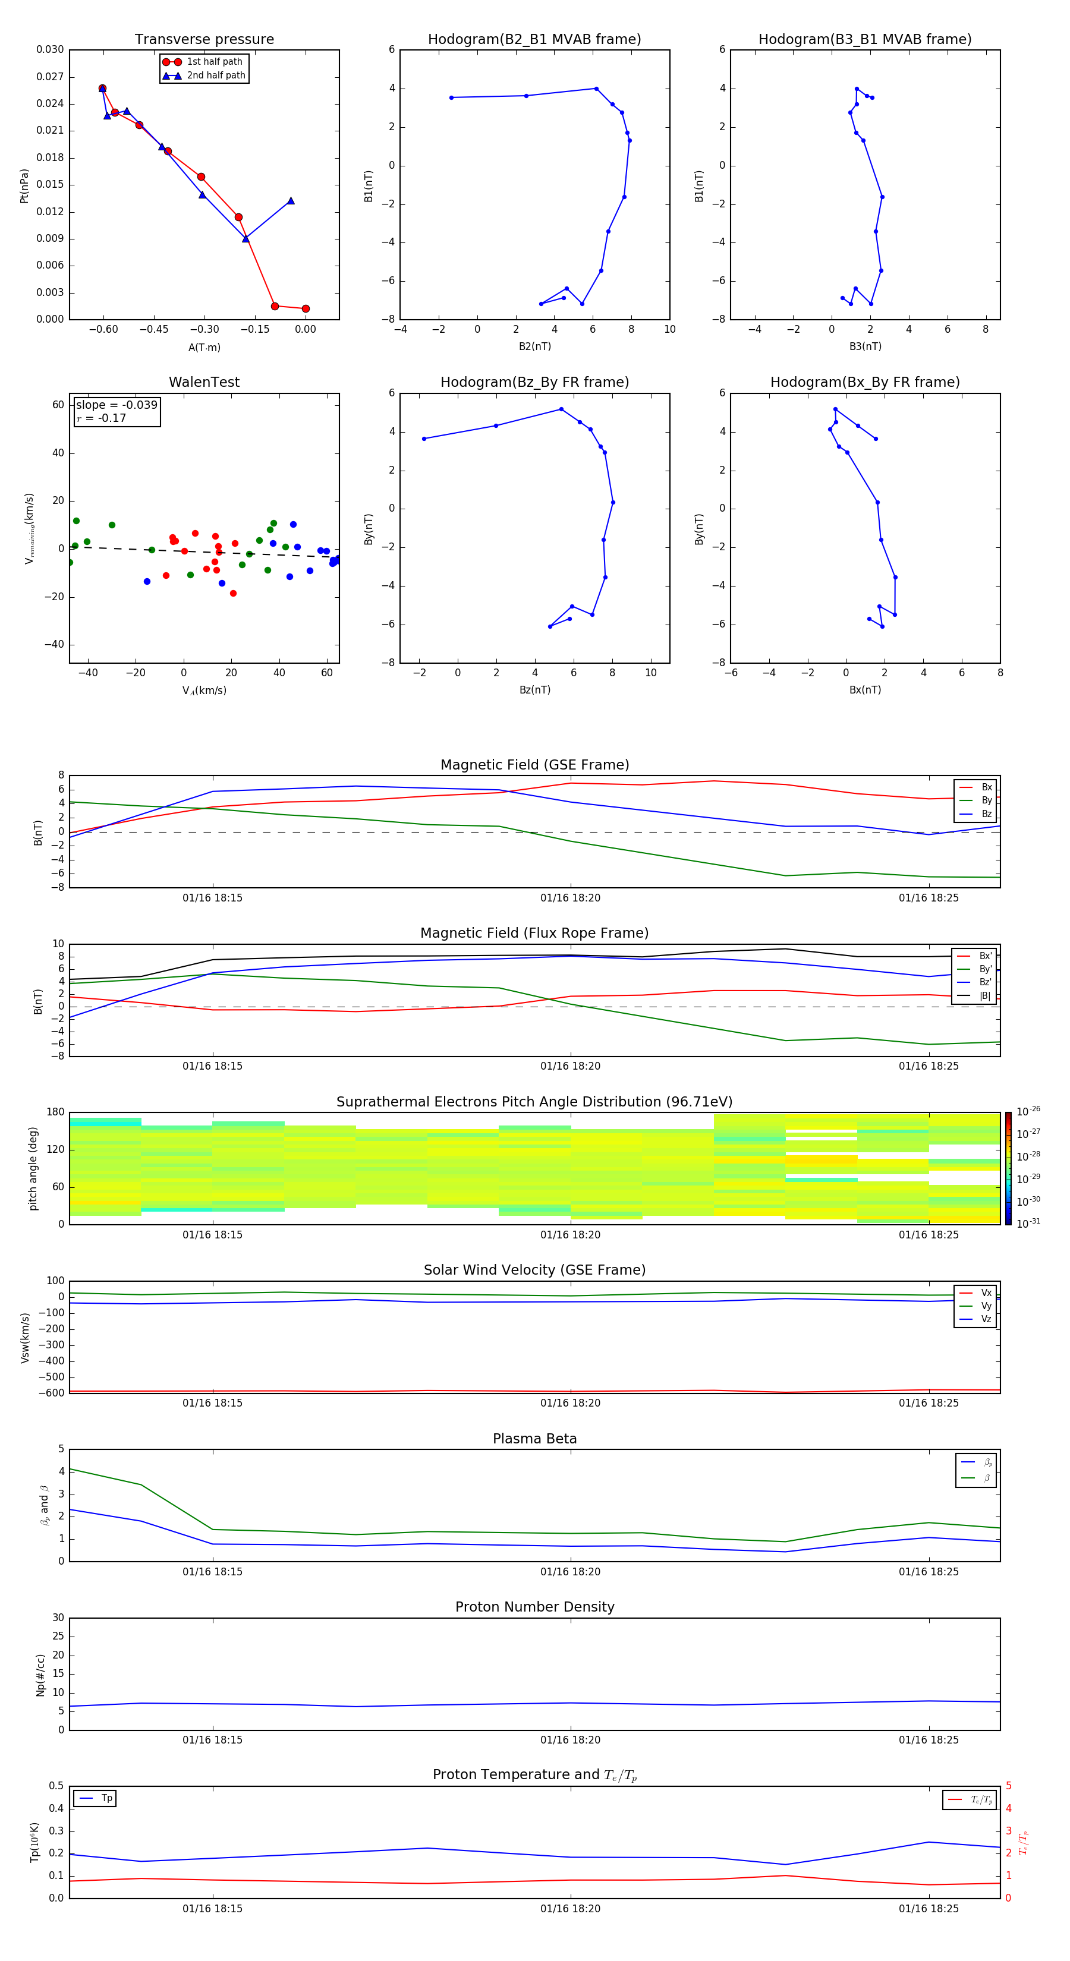Click the "Magnetic Field (GSE Frame)" title
This screenshot has height=1961, width=1070.
click(x=534, y=765)
